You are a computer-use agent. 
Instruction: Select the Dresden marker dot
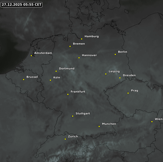pyautogui.click(x=120, y=78)
